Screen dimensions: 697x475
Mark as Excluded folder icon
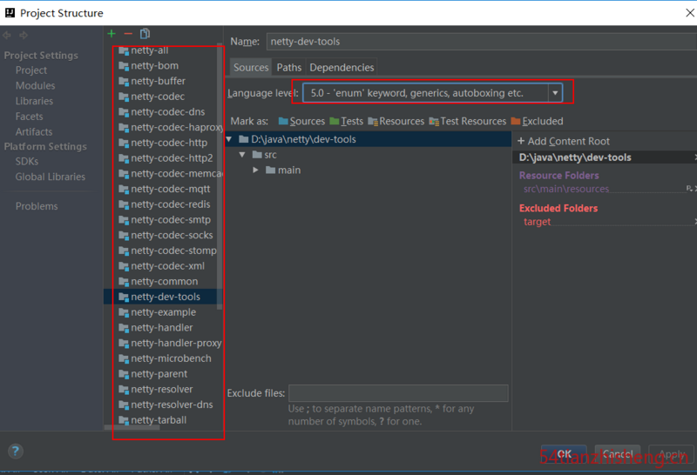516,121
